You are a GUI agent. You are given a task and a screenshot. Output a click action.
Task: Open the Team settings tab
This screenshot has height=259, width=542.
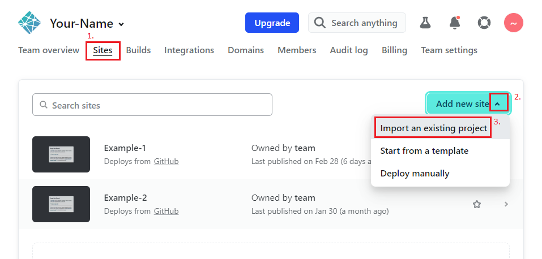coord(449,50)
